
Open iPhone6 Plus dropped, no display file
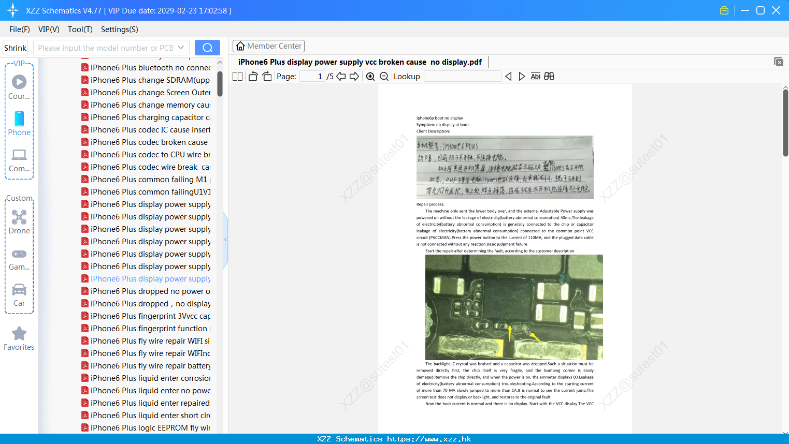146,303
